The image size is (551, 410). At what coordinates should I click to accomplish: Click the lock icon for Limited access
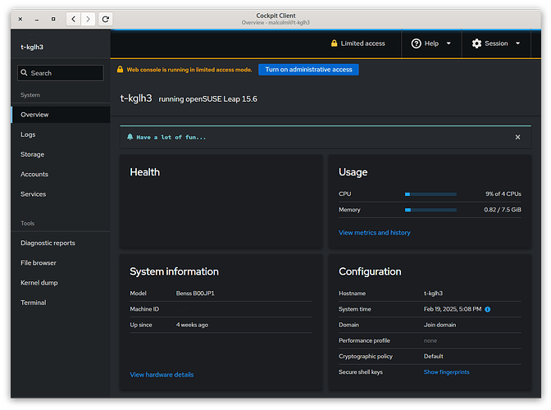pos(334,43)
